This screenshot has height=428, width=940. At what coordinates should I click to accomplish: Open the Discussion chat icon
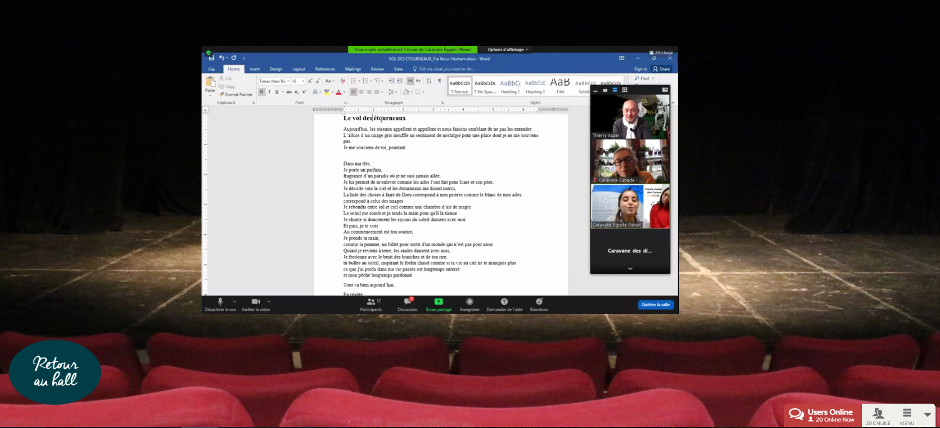coord(407,302)
